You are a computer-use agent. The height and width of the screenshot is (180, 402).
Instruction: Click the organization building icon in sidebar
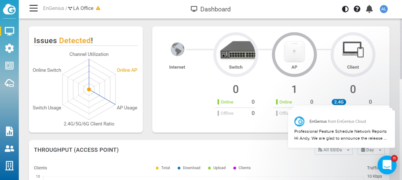click(x=9, y=166)
